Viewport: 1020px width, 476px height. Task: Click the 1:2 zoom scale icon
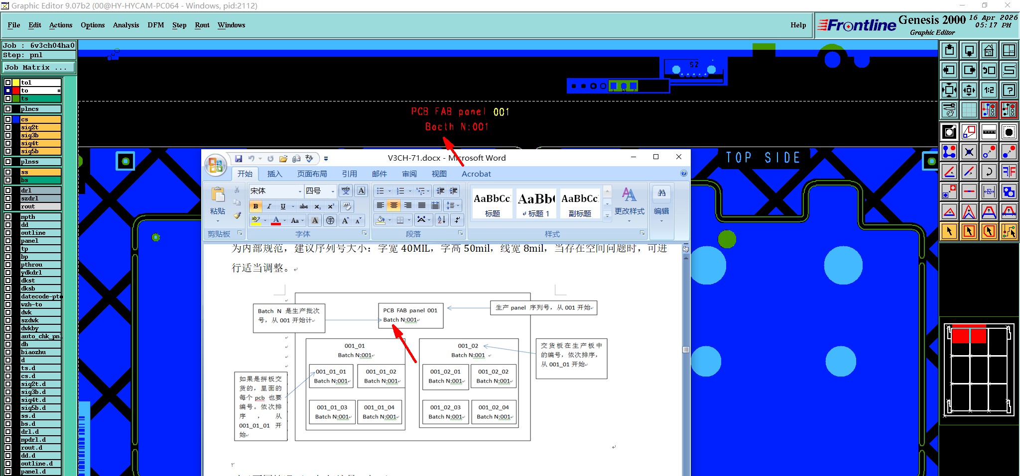tap(989, 90)
